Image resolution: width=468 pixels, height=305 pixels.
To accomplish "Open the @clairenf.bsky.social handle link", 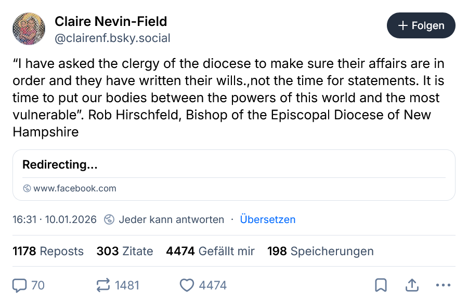I will (x=112, y=38).
